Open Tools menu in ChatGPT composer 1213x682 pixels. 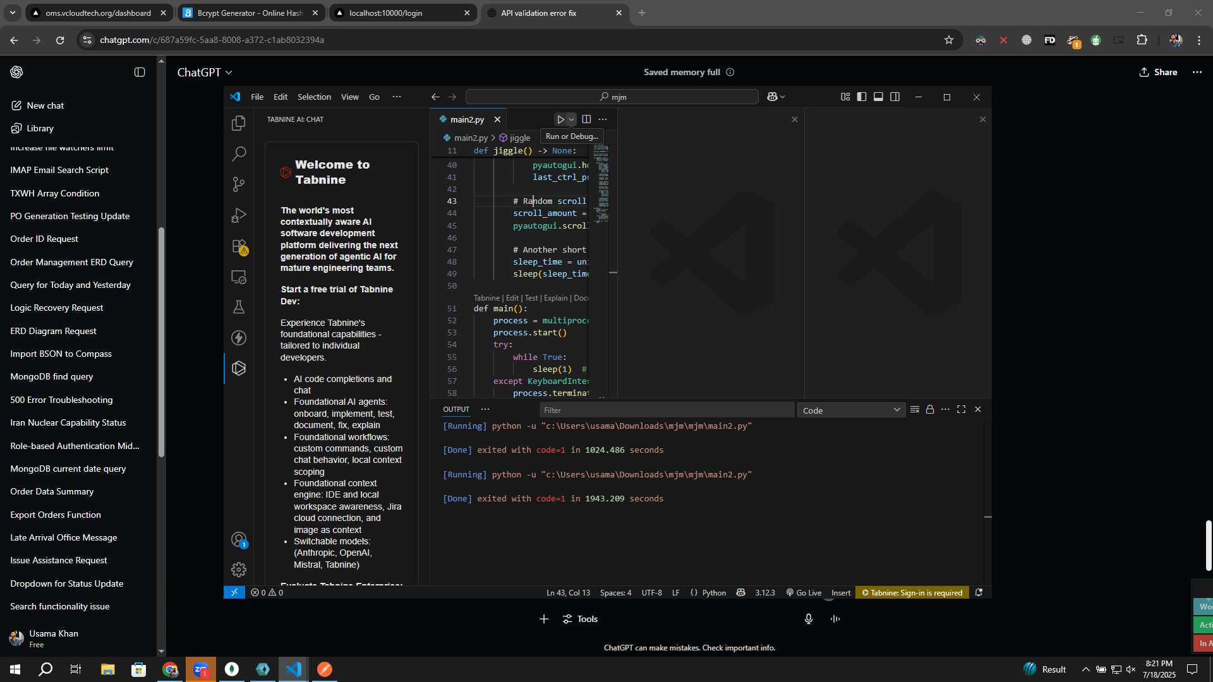point(580,619)
